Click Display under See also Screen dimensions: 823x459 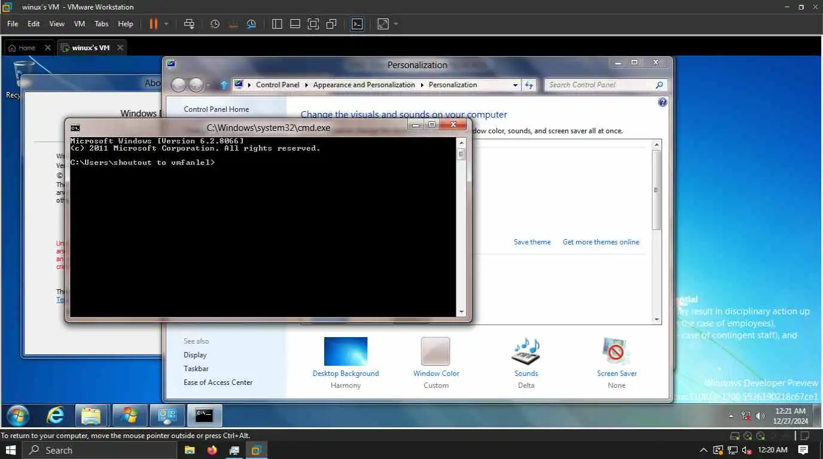[x=195, y=355]
